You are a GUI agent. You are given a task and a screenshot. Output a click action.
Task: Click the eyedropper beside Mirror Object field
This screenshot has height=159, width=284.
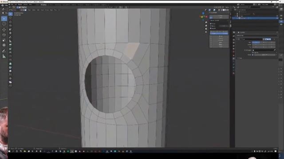[275, 50]
